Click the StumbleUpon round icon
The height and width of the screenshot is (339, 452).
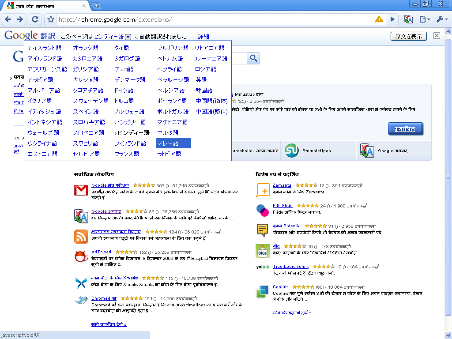click(291, 151)
